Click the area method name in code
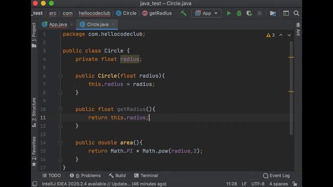This screenshot has width=333, height=187. click(126, 143)
